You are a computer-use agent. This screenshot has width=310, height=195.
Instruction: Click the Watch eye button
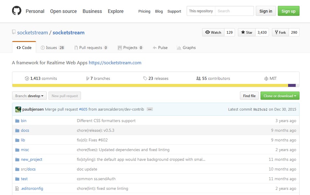pos(213,32)
